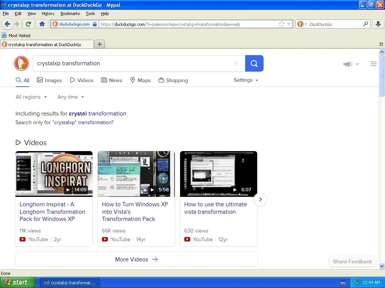Switch to Images results
385x288 pixels.
(49, 80)
